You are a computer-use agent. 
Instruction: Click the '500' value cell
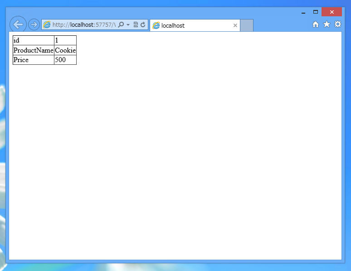click(65, 60)
